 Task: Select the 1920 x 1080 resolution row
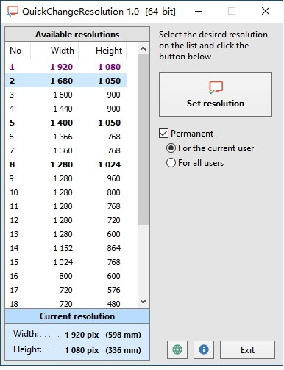(x=66, y=67)
